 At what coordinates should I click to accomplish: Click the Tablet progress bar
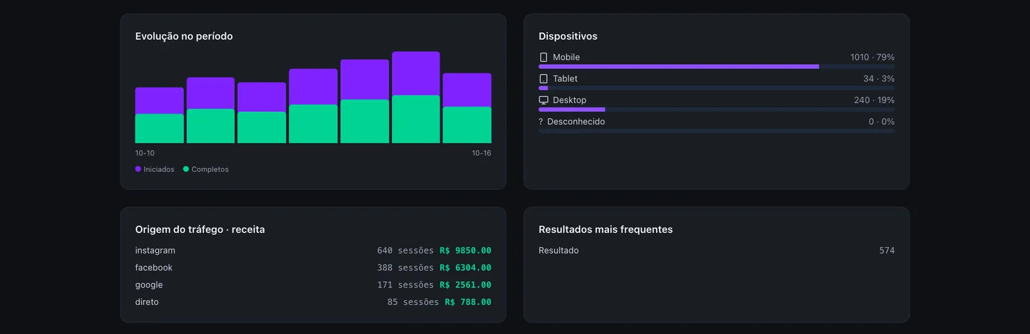coord(716,88)
